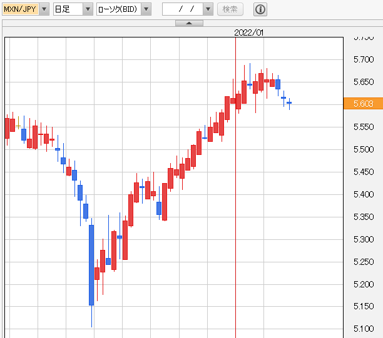Click the 5.400 price axis label

coord(364,194)
